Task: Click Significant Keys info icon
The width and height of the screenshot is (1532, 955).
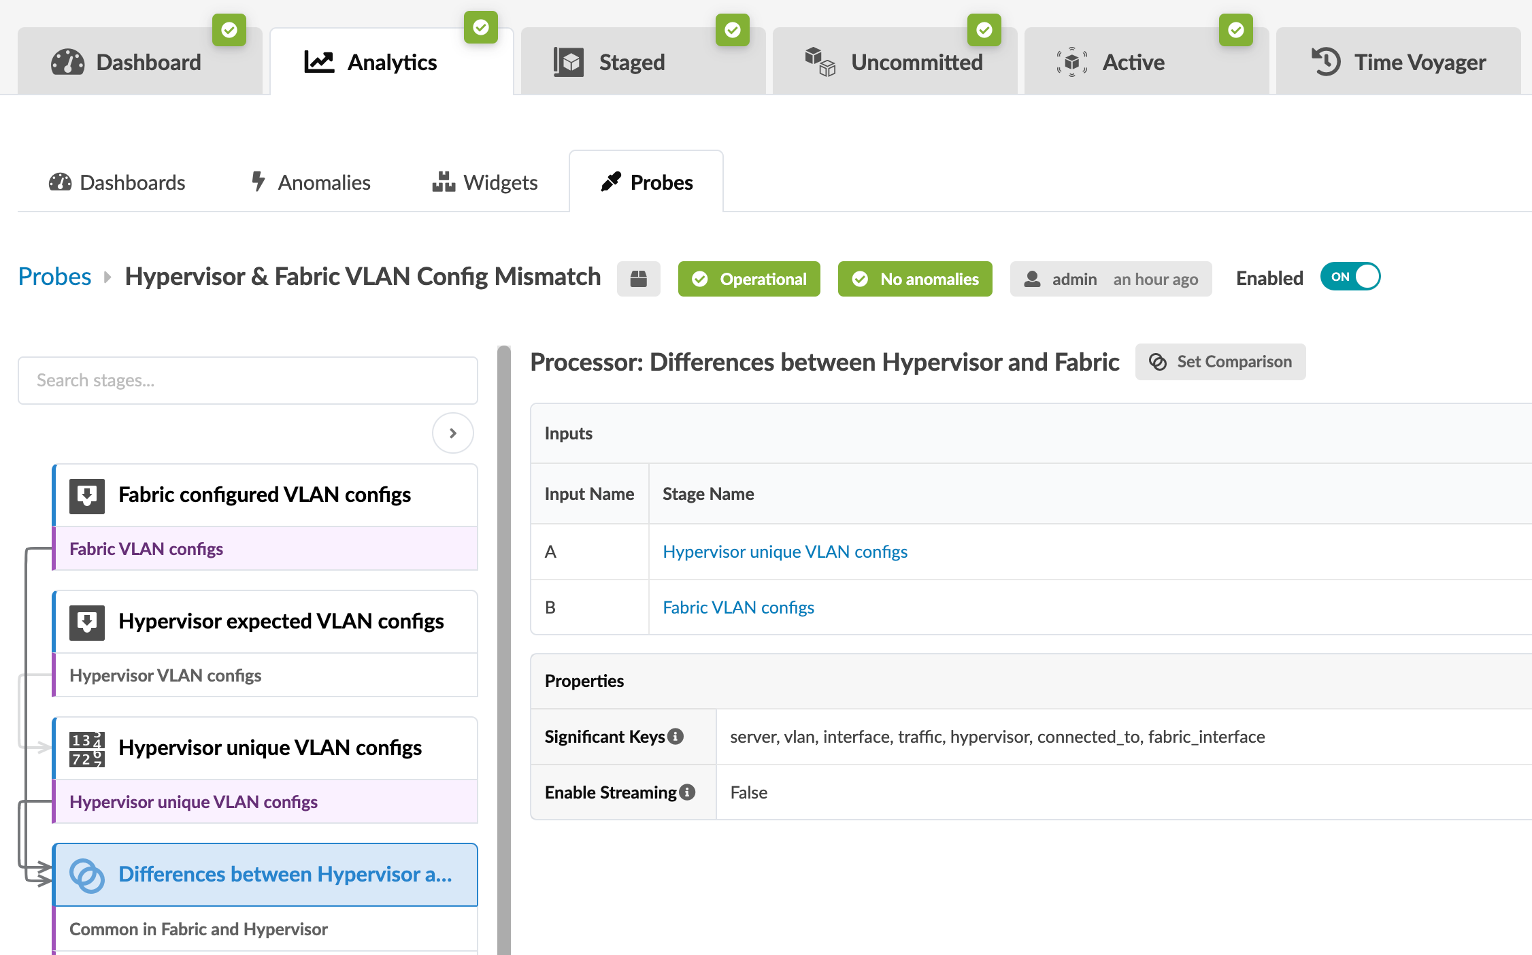Action: pos(676,737)
